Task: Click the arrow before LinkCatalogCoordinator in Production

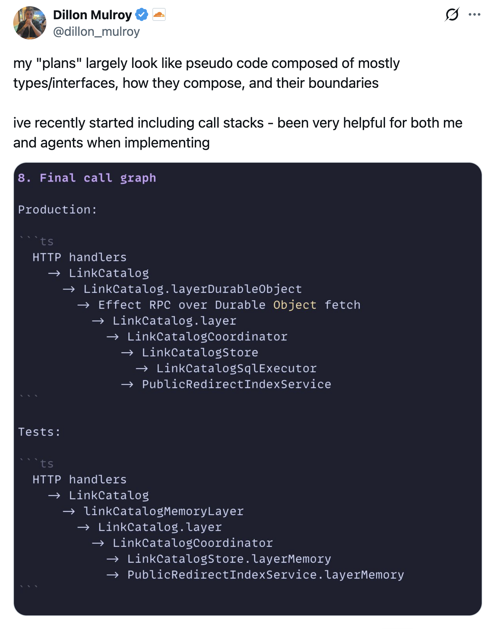Action: (x=113, y=337)
